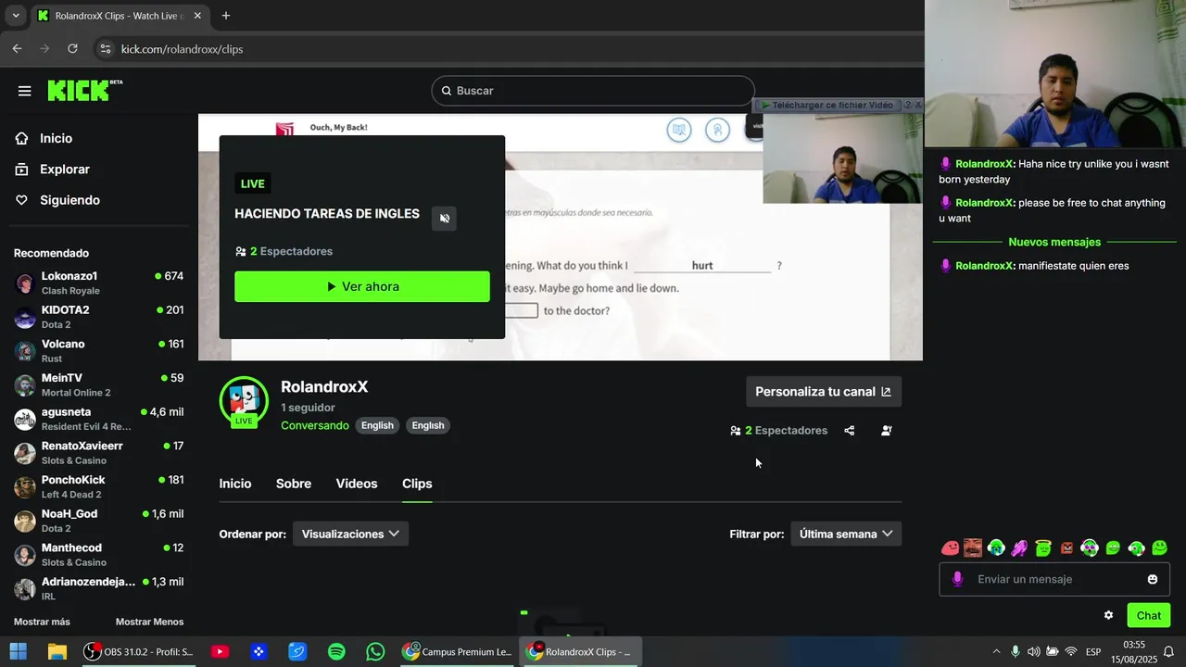This screenshot has height=667, width=1186.
Task: Open WhatsApp from the taskbar
Action: [375, 652]
